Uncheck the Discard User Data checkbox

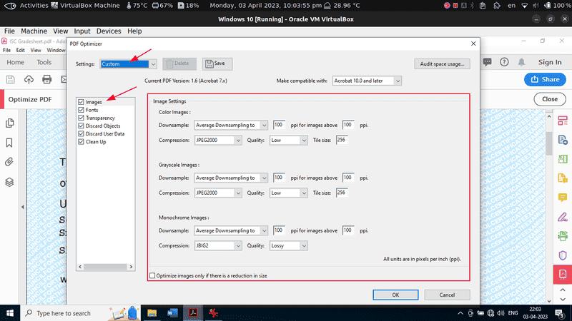tap(81, 134)
